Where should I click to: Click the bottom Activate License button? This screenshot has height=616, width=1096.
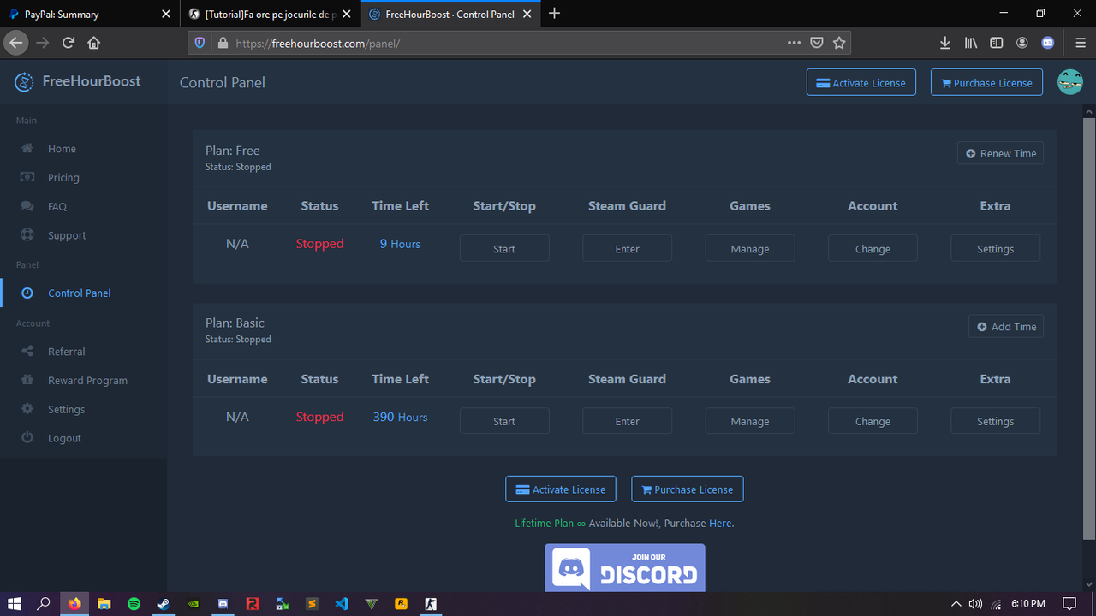coord(561,489)
